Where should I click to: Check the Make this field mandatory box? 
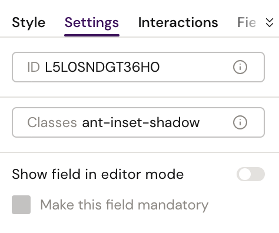(21, 205)
